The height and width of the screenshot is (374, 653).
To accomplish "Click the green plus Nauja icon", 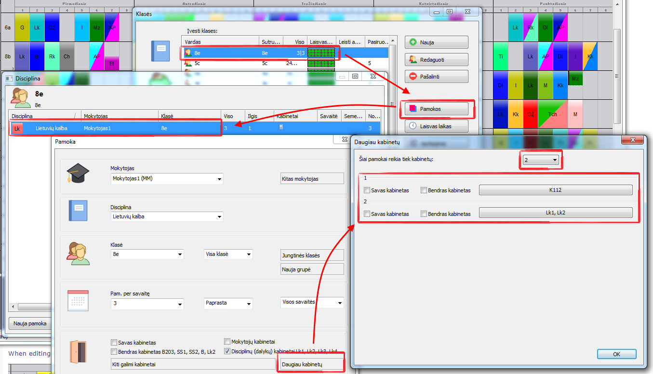I will (413, 42).
